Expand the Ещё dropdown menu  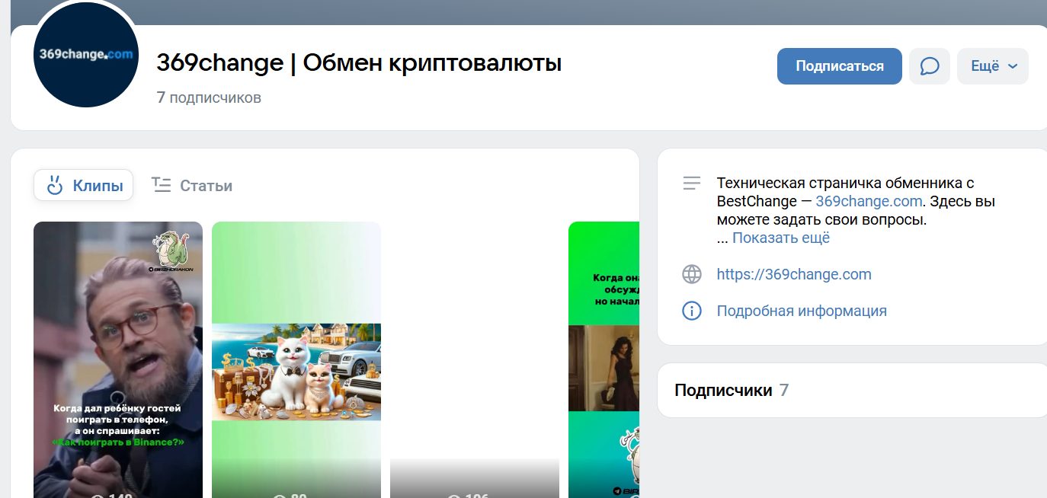(992, 66)
